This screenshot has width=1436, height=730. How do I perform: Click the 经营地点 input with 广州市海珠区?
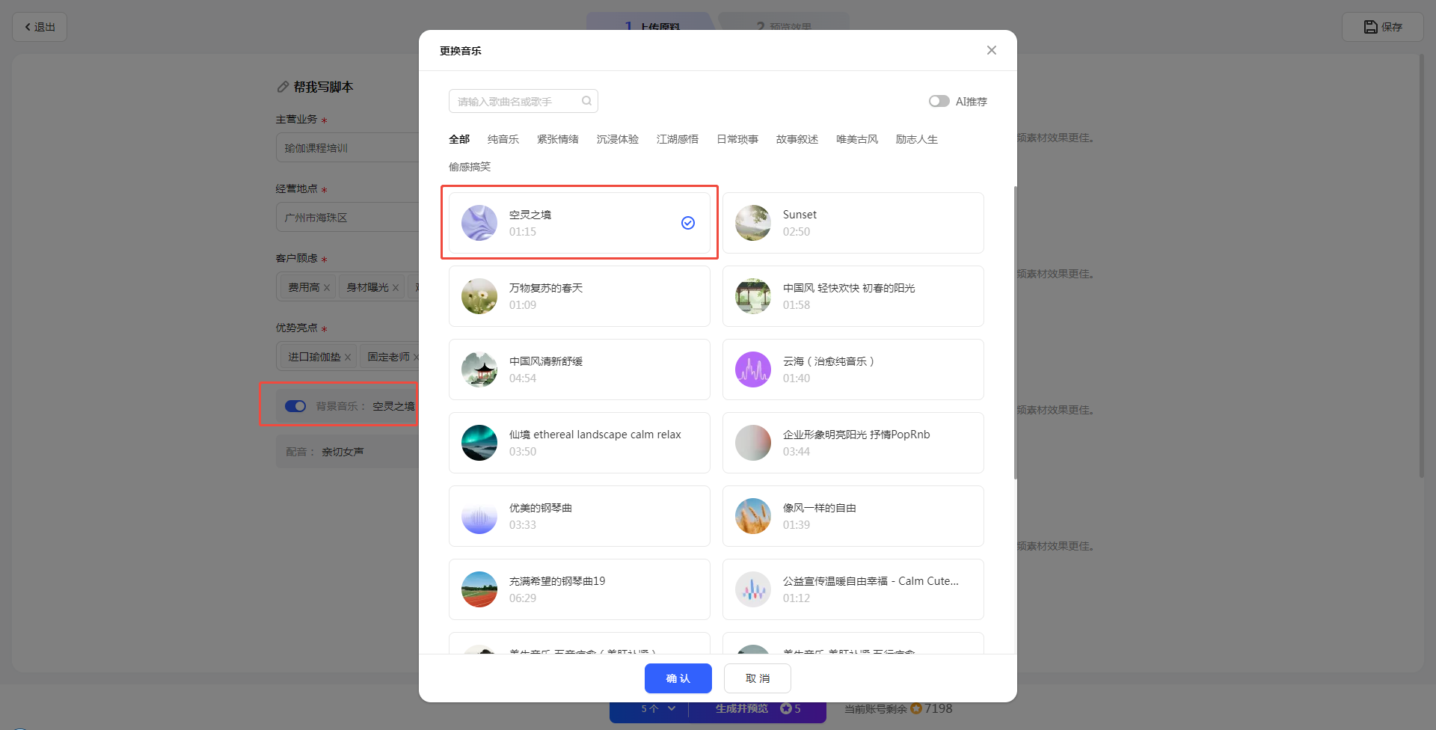pyautogui.click(x=347, y=218)
